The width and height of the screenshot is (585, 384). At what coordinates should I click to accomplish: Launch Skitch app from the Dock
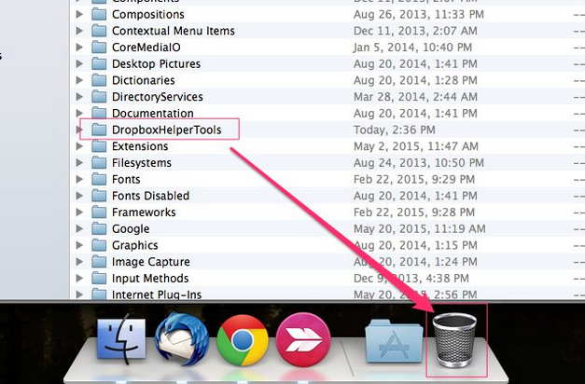coord(303,341)
